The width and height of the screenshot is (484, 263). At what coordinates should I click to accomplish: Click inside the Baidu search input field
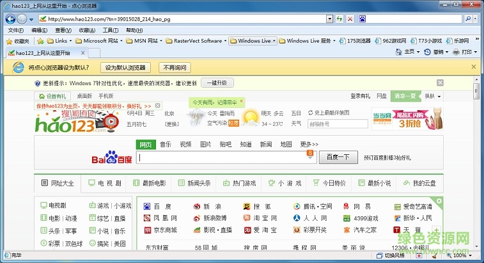coord(221,157)
